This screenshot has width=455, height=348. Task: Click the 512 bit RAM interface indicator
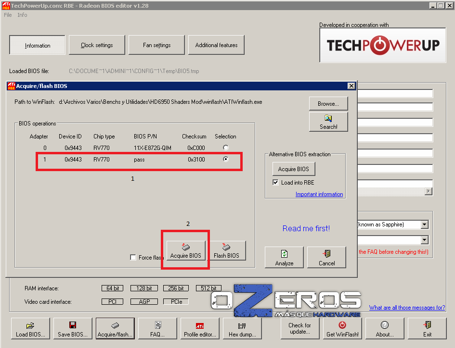click(x=208, y=288)
